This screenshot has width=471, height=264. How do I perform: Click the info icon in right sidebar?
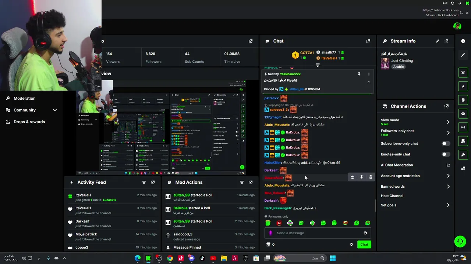(463, 41)
